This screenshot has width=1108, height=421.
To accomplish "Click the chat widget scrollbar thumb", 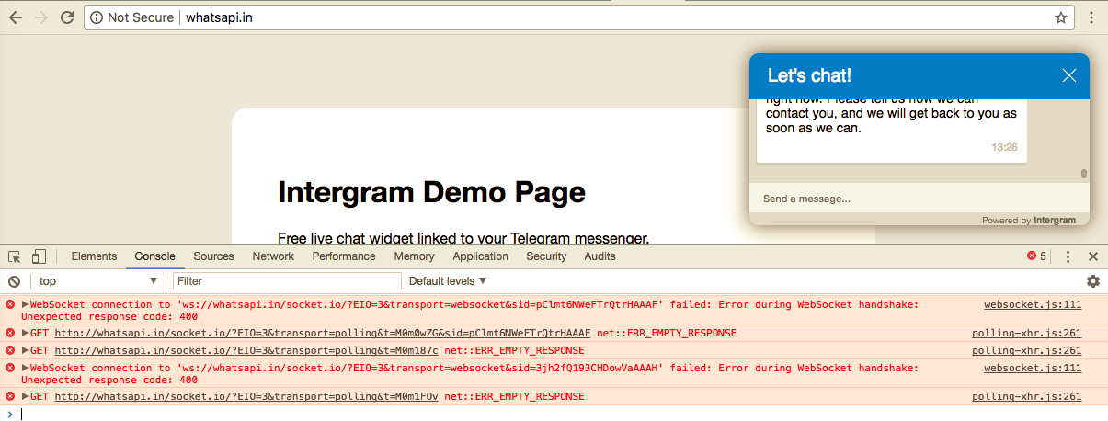I will 1084,173.
